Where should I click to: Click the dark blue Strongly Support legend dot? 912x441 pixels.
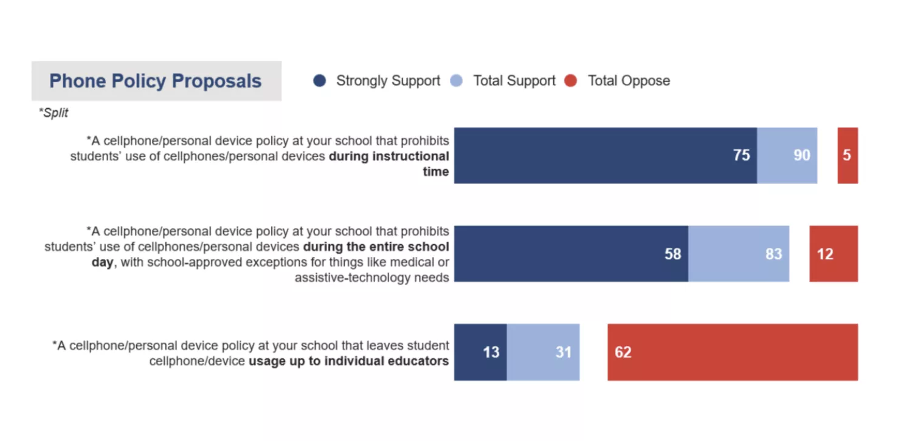[320, 81]
